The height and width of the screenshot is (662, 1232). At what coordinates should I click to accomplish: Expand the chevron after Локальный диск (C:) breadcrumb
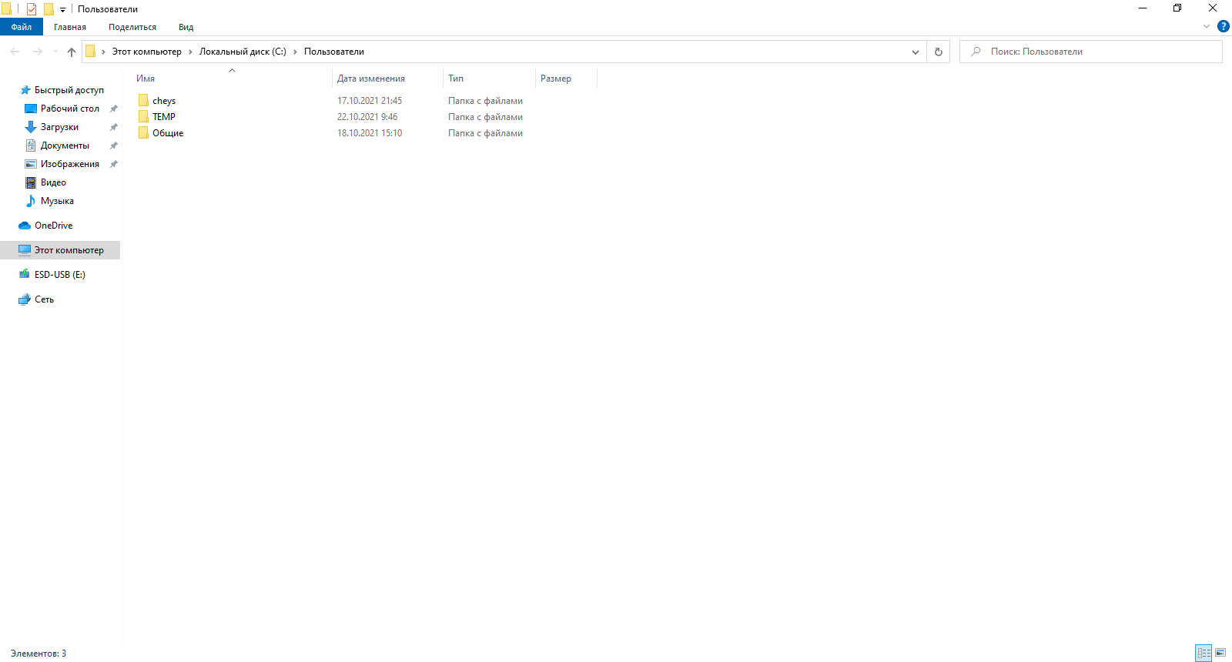point(295,52)
